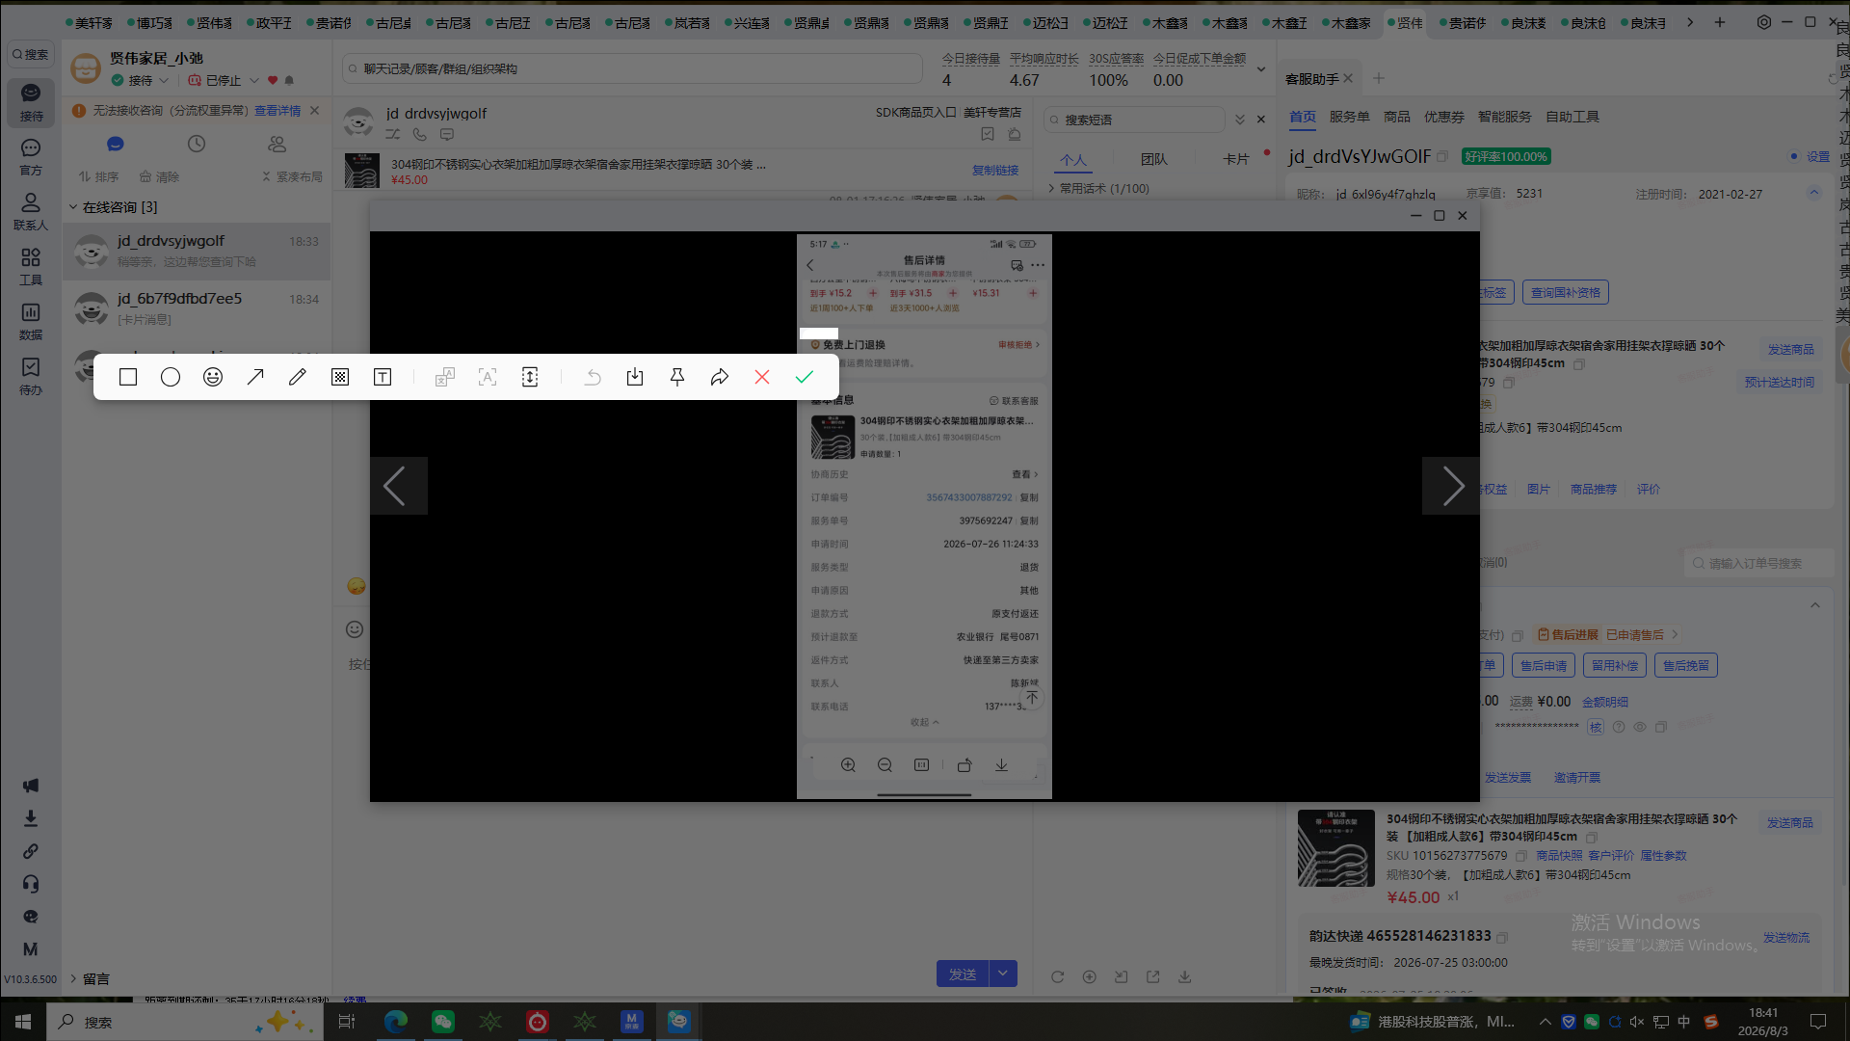The height and width of the screenshot is (1041, 1850).
Task: Zoom in on the viewer image
Action: click(848, 764)
